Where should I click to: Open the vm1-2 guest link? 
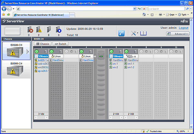131,67
